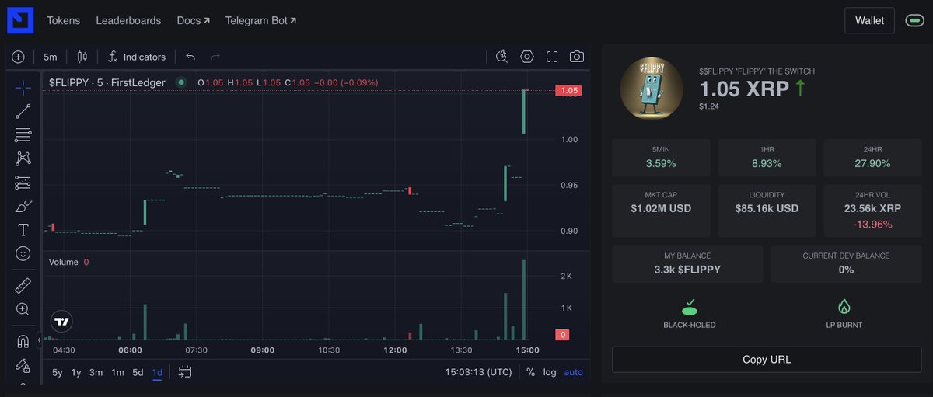This screenshot has width=933, height=397.
Task: Click the compare or add symbol plus icon
Action: coord(18,57)
